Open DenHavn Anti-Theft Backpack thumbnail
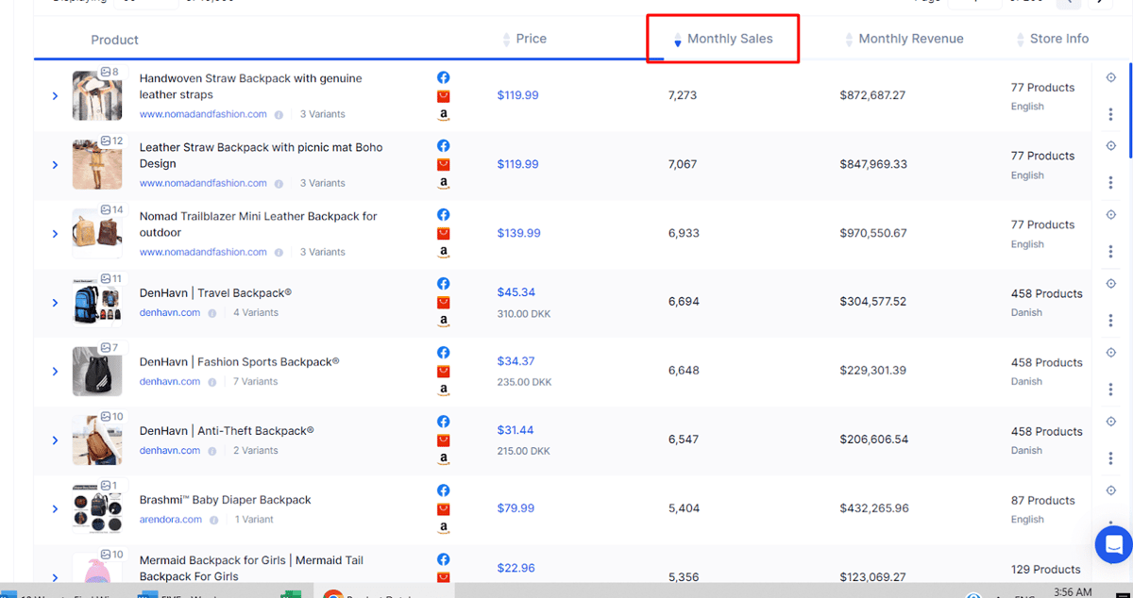The width and height of the screenshot is (1133, 598). (97, 440)
